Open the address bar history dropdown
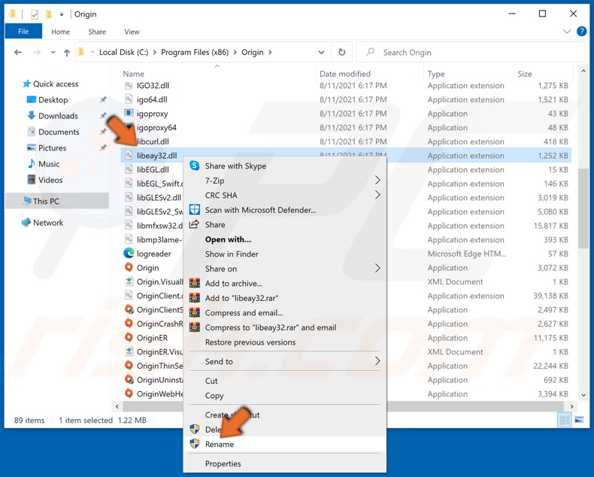 pos(321,53)
